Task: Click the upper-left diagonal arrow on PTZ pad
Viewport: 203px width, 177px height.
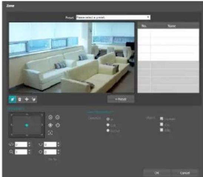Action: coord(11,115)
